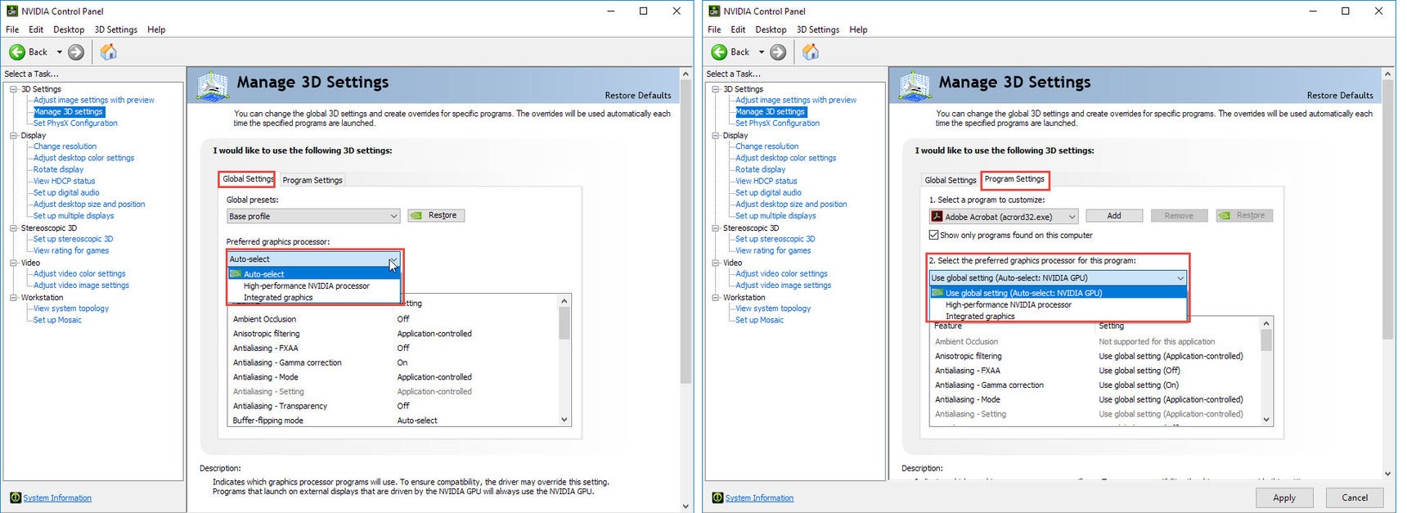
Task: Collapse Stereoscopic 3D tree node, right window
Action: tap(716, 228)
